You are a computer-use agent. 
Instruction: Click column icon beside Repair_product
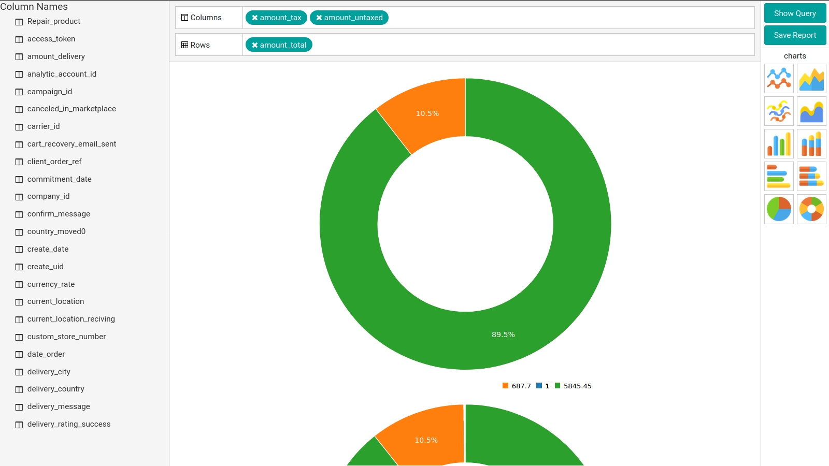19,22
